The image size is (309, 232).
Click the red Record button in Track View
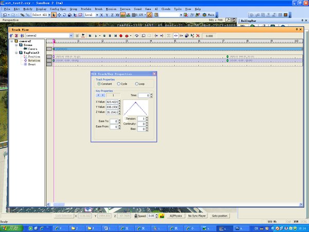click(x=121, y=36)
